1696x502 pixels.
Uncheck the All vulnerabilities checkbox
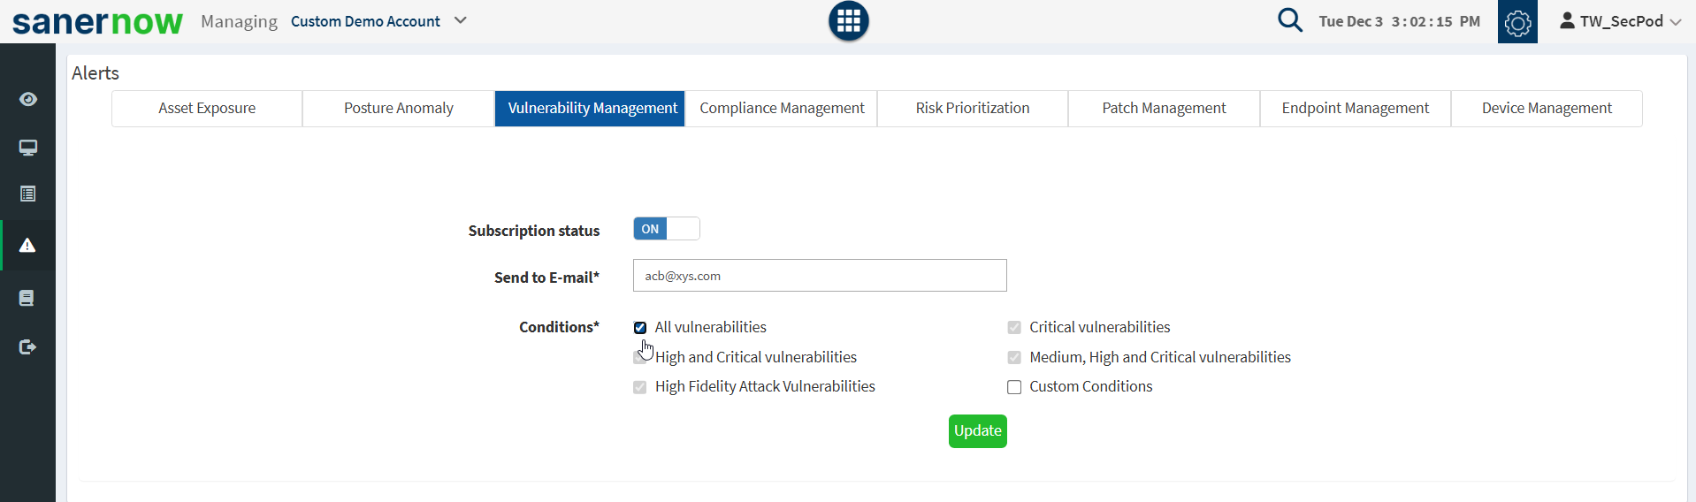click(640, 328)
